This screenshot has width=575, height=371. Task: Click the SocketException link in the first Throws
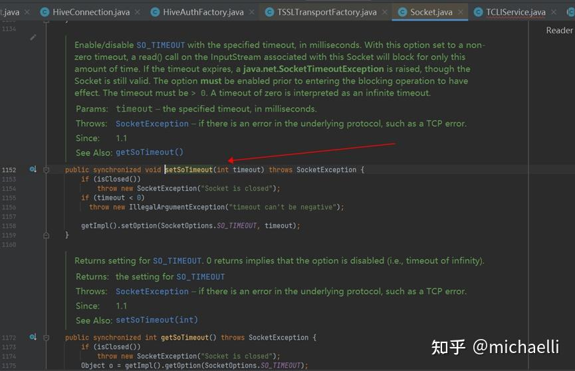click(152, 124)
